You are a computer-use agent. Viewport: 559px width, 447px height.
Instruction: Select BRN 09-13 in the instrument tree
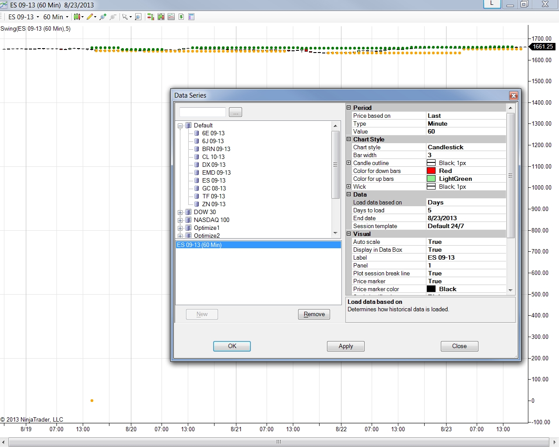(216, 149)
